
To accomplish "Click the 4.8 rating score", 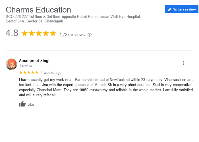I will click(12, 33).
